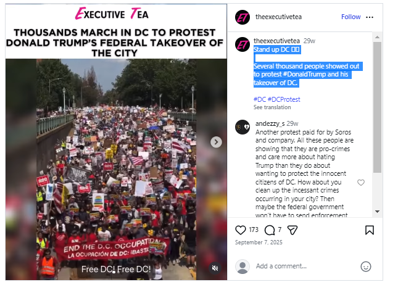The width and height of the screenshot is (398, 290).
Task: Like andezzy_s comment with small heart
Action: (361, 183)
